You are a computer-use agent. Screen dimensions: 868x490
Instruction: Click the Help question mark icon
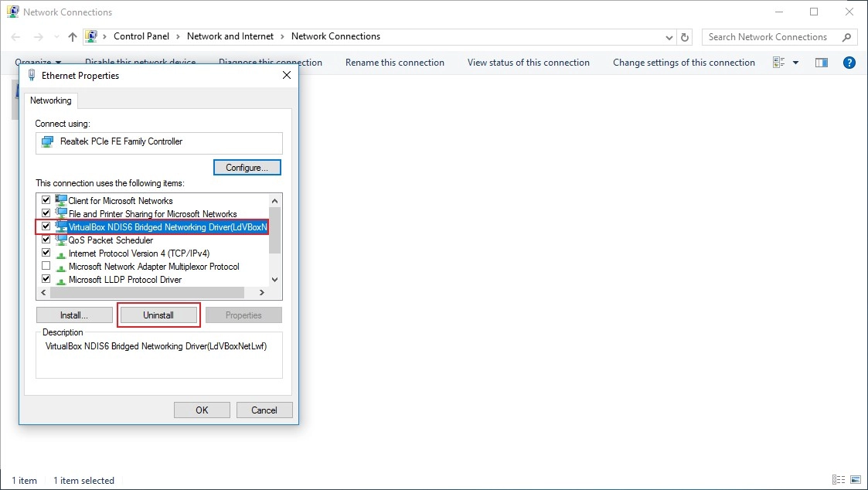(849, 63)
